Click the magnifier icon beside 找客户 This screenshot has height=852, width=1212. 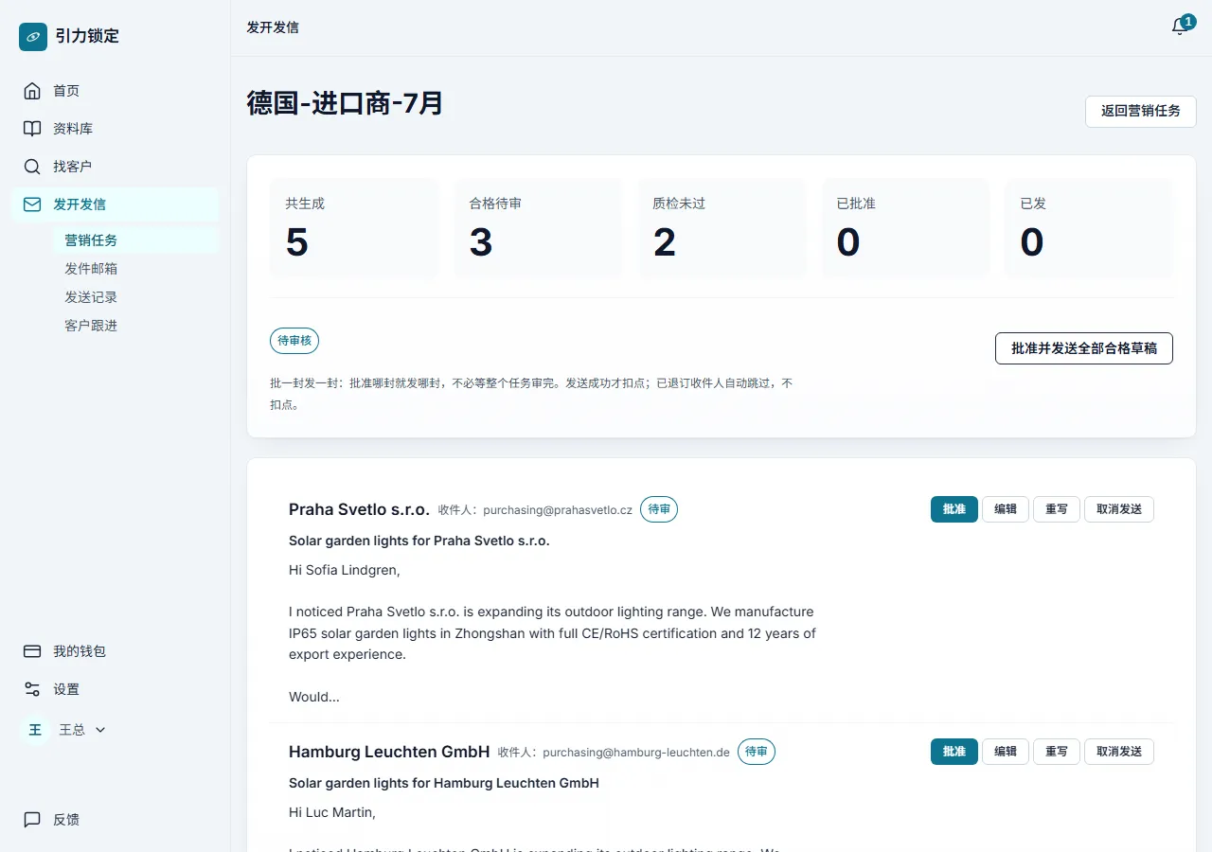(x=32, y=167)
